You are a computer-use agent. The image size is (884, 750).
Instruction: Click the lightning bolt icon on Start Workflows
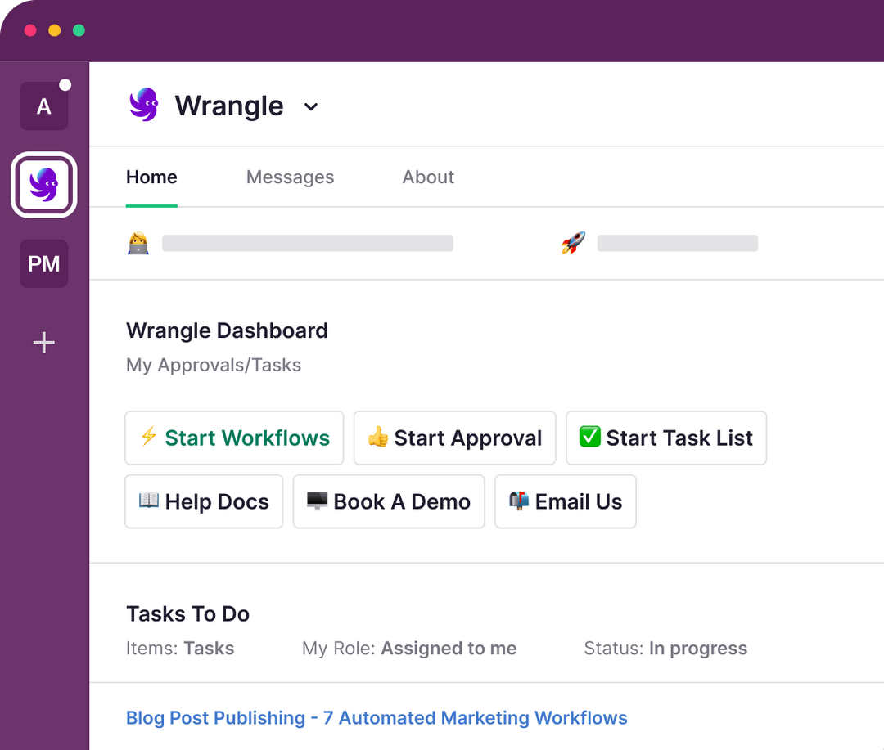150,438
